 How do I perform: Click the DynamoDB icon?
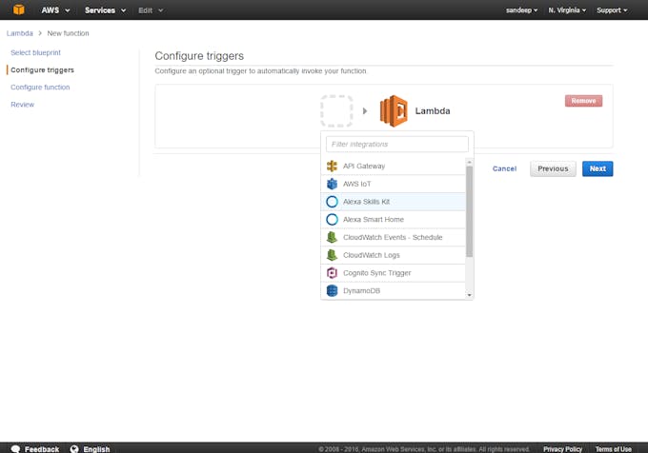coord(332,290)
